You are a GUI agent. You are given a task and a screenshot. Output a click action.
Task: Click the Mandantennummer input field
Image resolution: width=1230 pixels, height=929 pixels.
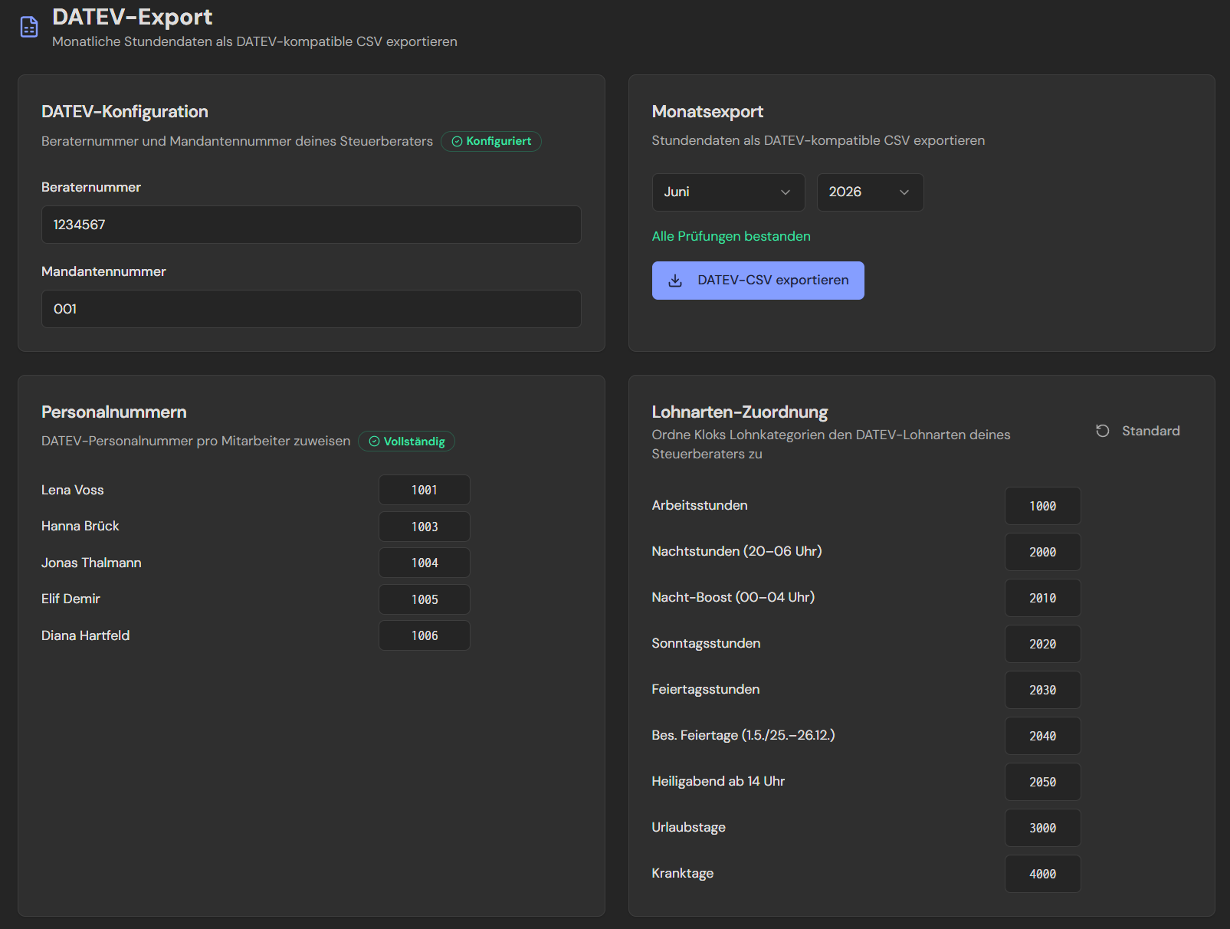[x=310, y=309]
